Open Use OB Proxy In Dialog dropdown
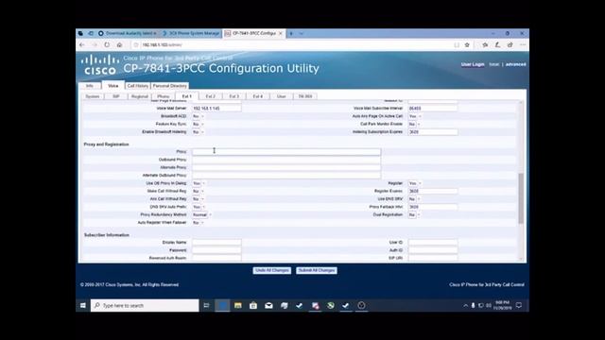 (199, 183)
